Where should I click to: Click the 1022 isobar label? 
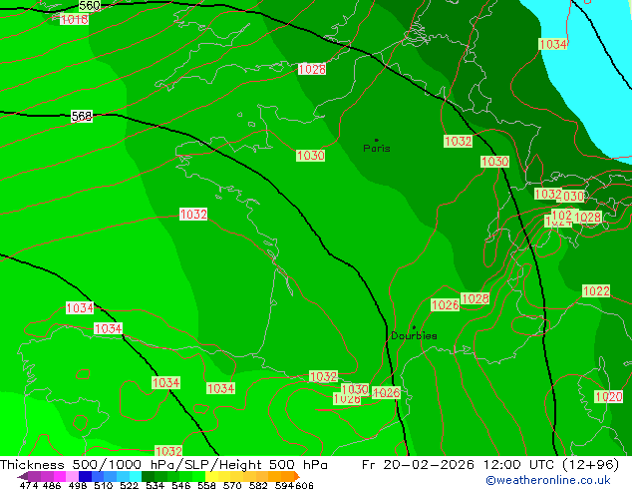click(x=596, y=290)
